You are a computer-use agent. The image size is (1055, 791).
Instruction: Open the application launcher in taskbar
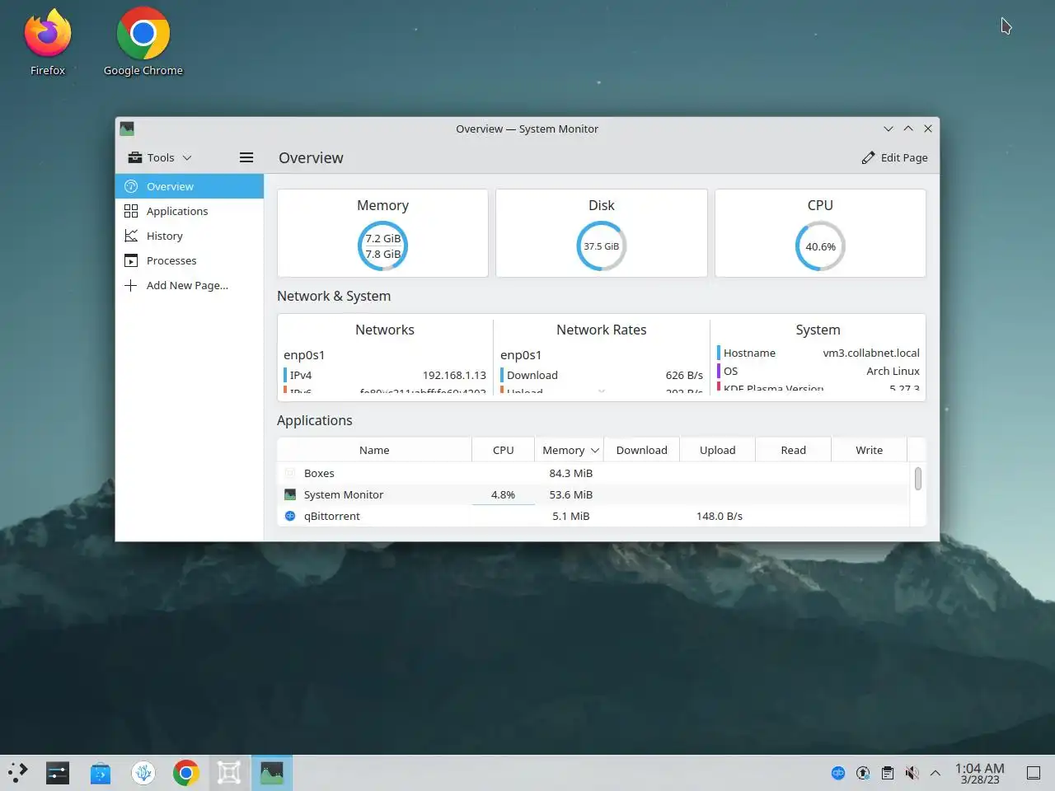click(x=18, y=773)
